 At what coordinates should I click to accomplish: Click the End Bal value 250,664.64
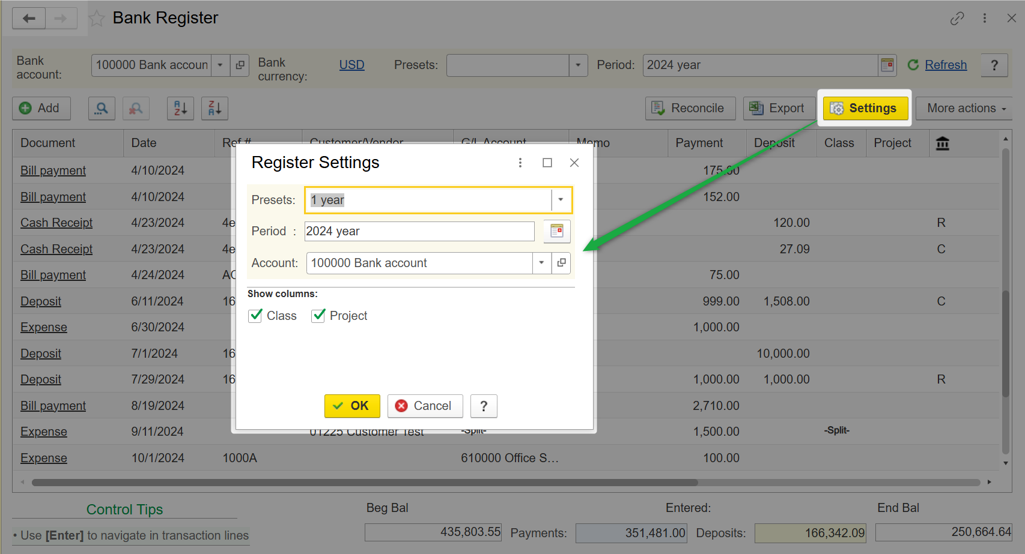pyautogui.click(x=944, y=532)
